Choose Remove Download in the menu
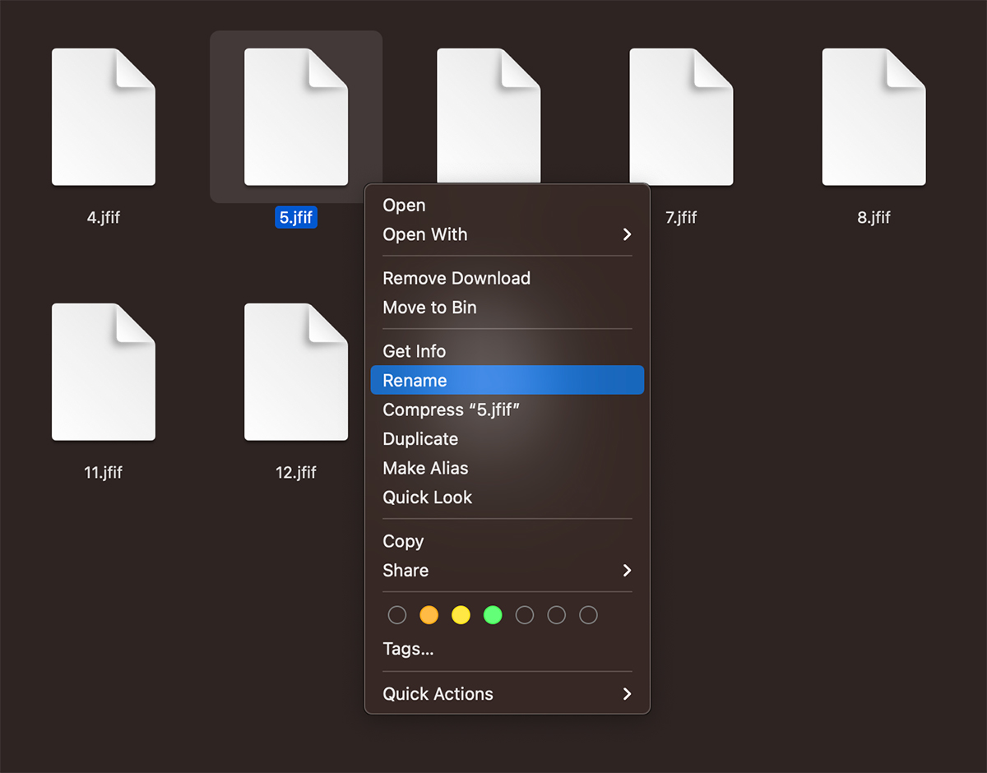Screen dimensions: 987x773 point(507,279)
